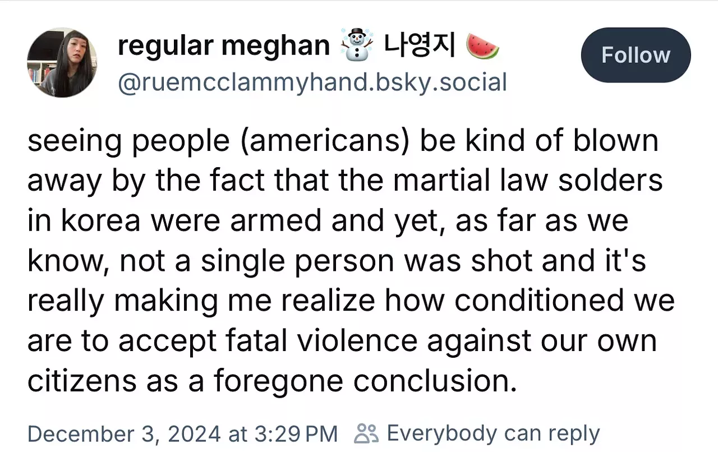Click the watermelon emoji after the name

483,46
